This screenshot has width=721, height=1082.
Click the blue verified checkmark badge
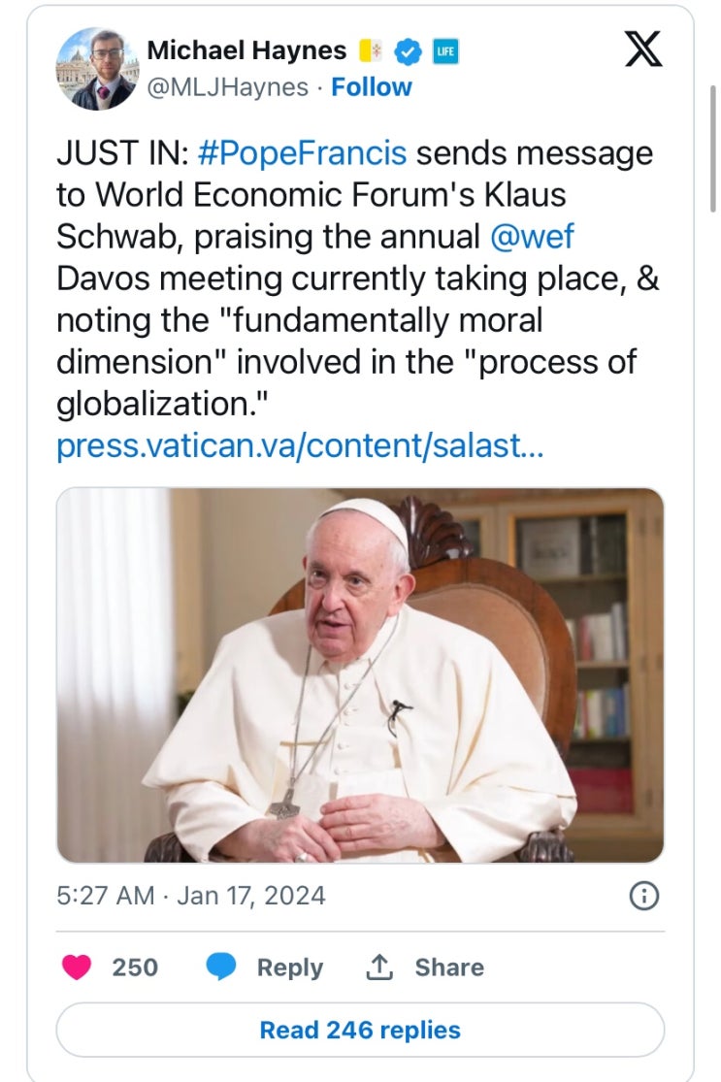[x=410, y=51]
